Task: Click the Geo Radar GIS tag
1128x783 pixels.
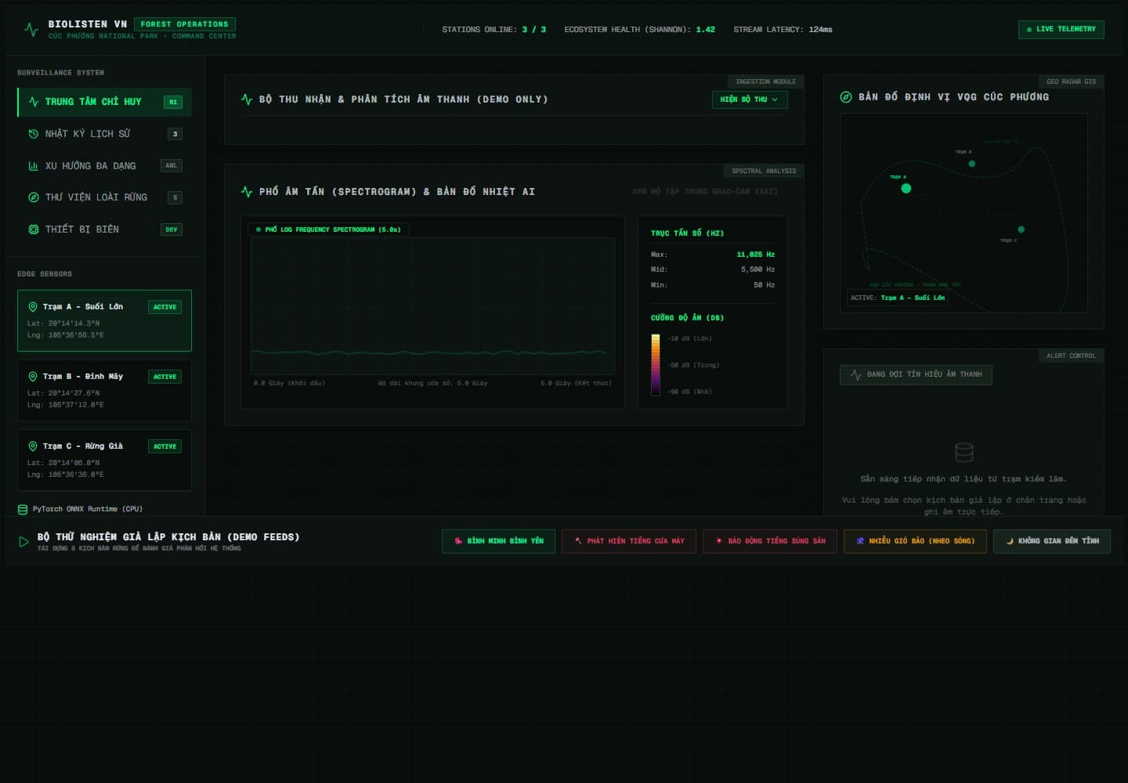Action: click(x=1072, y=81)
